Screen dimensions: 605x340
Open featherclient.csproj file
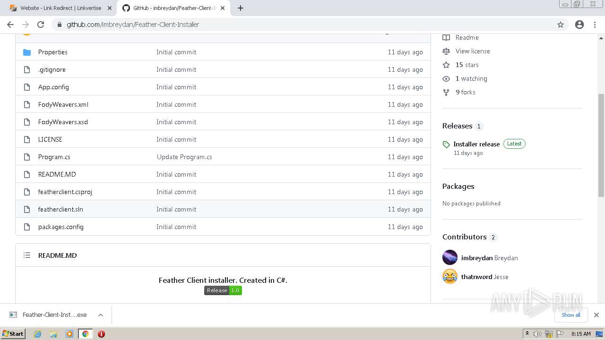[65, 192]
